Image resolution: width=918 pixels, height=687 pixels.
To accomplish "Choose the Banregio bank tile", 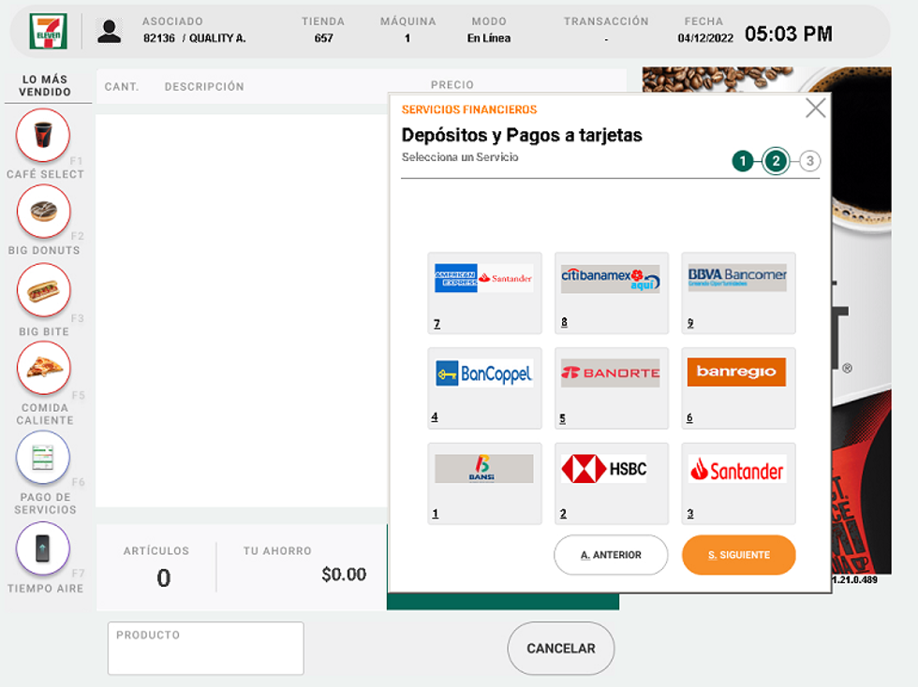I will coord(738,387).
